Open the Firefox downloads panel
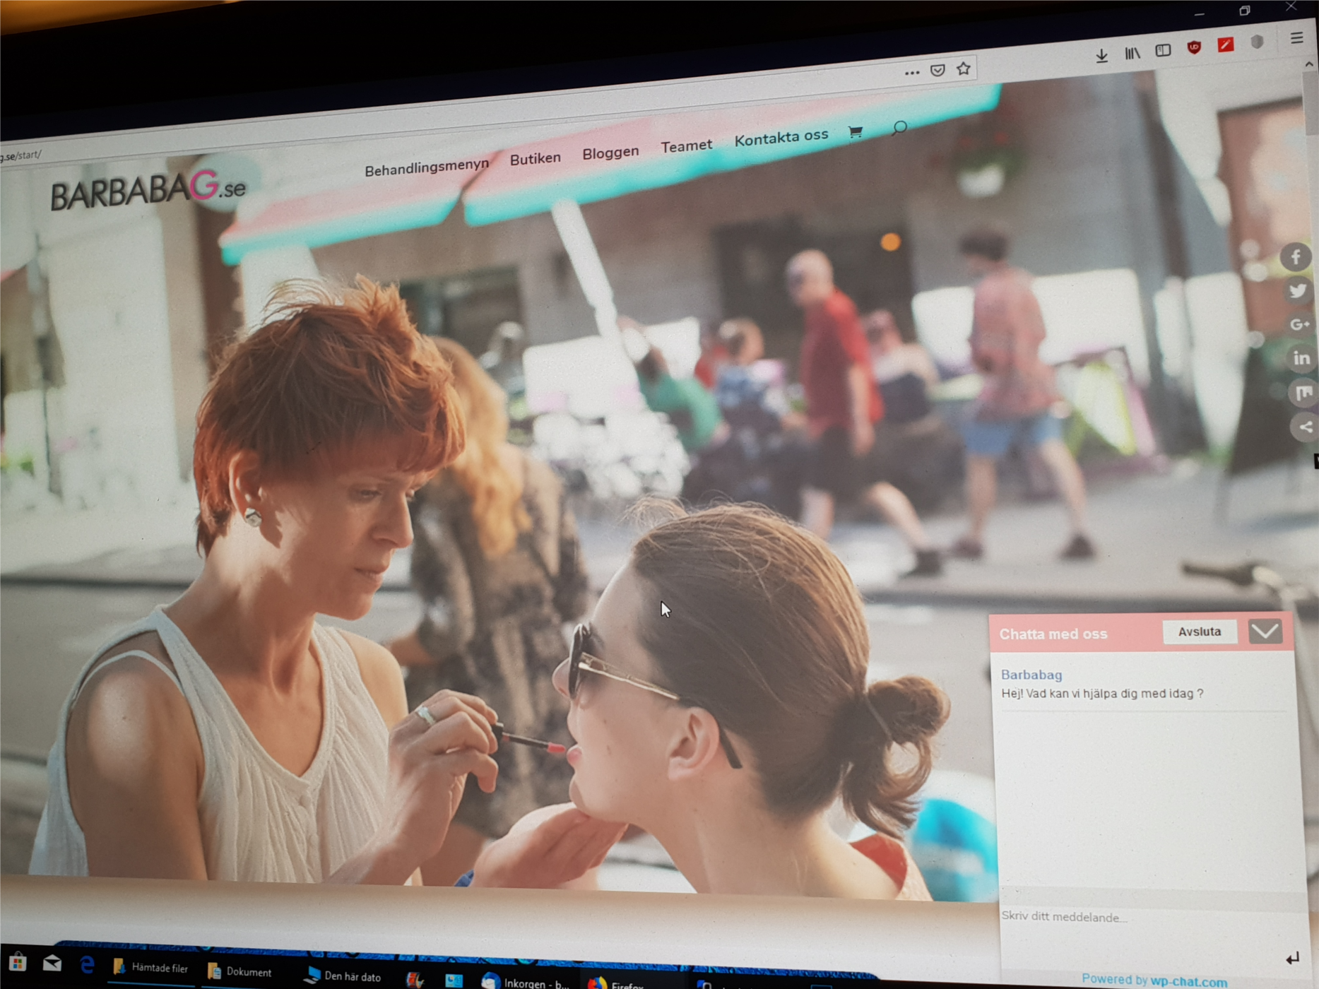Screen dimensions: 1319x989 click(x=1101, y=56)
